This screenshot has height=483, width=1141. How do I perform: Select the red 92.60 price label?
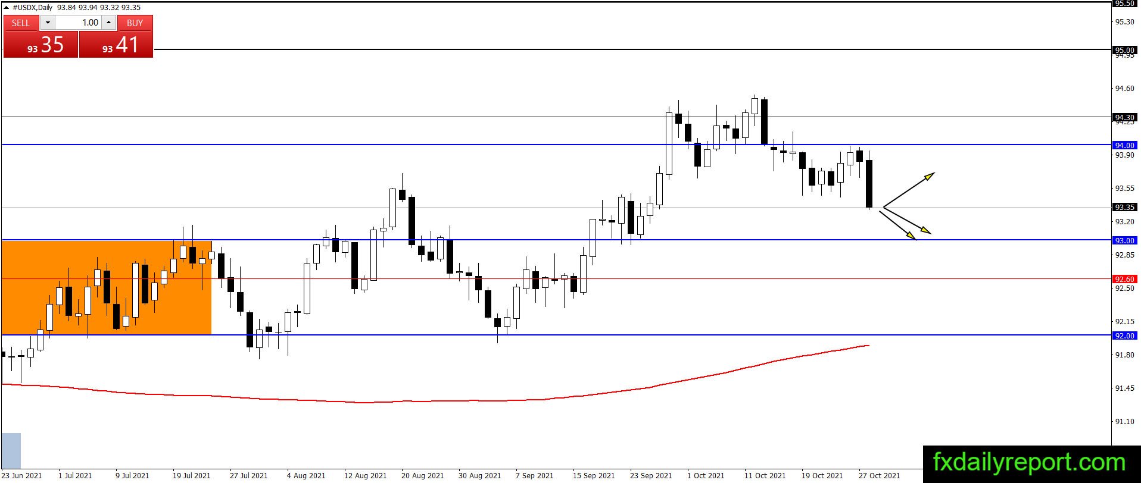click(x=1124, y=279)
